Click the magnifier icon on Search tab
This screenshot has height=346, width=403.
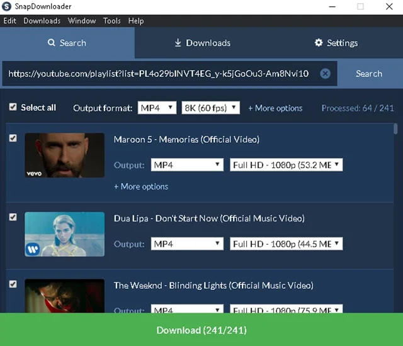(x=52, y=43)
